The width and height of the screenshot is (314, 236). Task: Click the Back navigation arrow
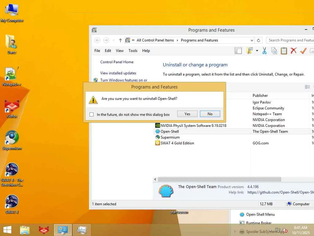coord(97,40)
